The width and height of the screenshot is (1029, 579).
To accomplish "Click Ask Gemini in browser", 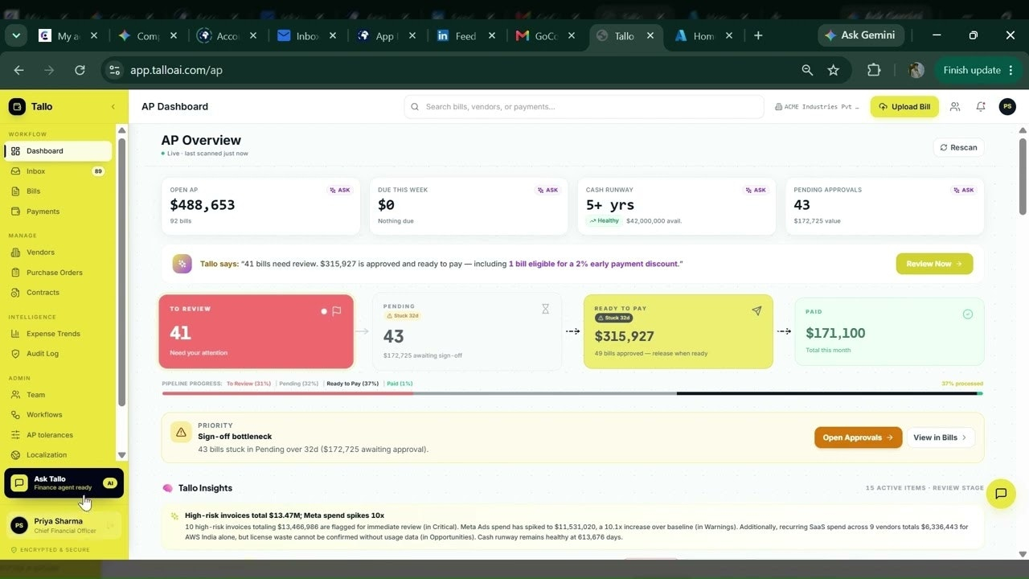I will (x=861, y=35).
